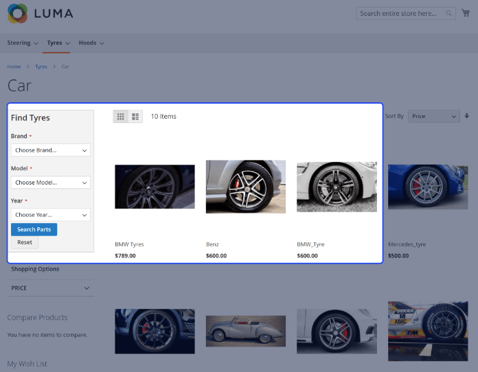Open the Sort By Price dropdown

[x=434, y=117]
